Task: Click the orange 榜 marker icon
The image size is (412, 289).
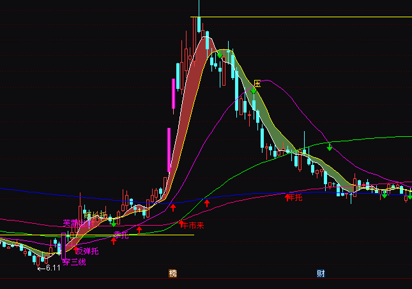Action: (x=172, y=274)
